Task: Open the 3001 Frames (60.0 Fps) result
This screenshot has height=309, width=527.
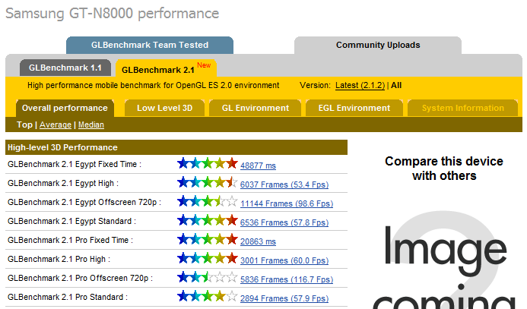Action: click(x=284, y=260)
